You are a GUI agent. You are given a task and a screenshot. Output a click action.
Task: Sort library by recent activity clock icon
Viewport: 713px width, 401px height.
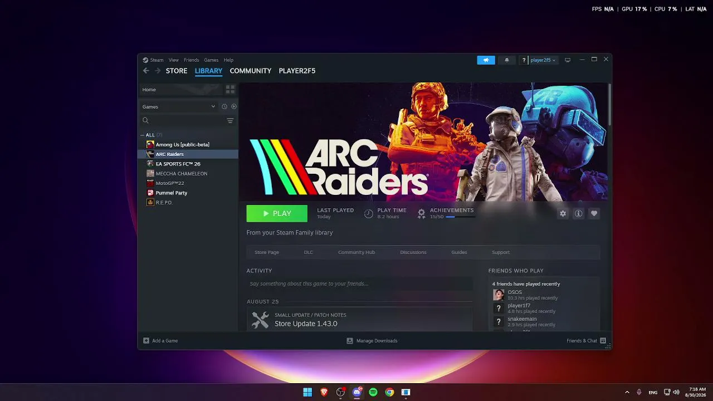coord(224,106)
